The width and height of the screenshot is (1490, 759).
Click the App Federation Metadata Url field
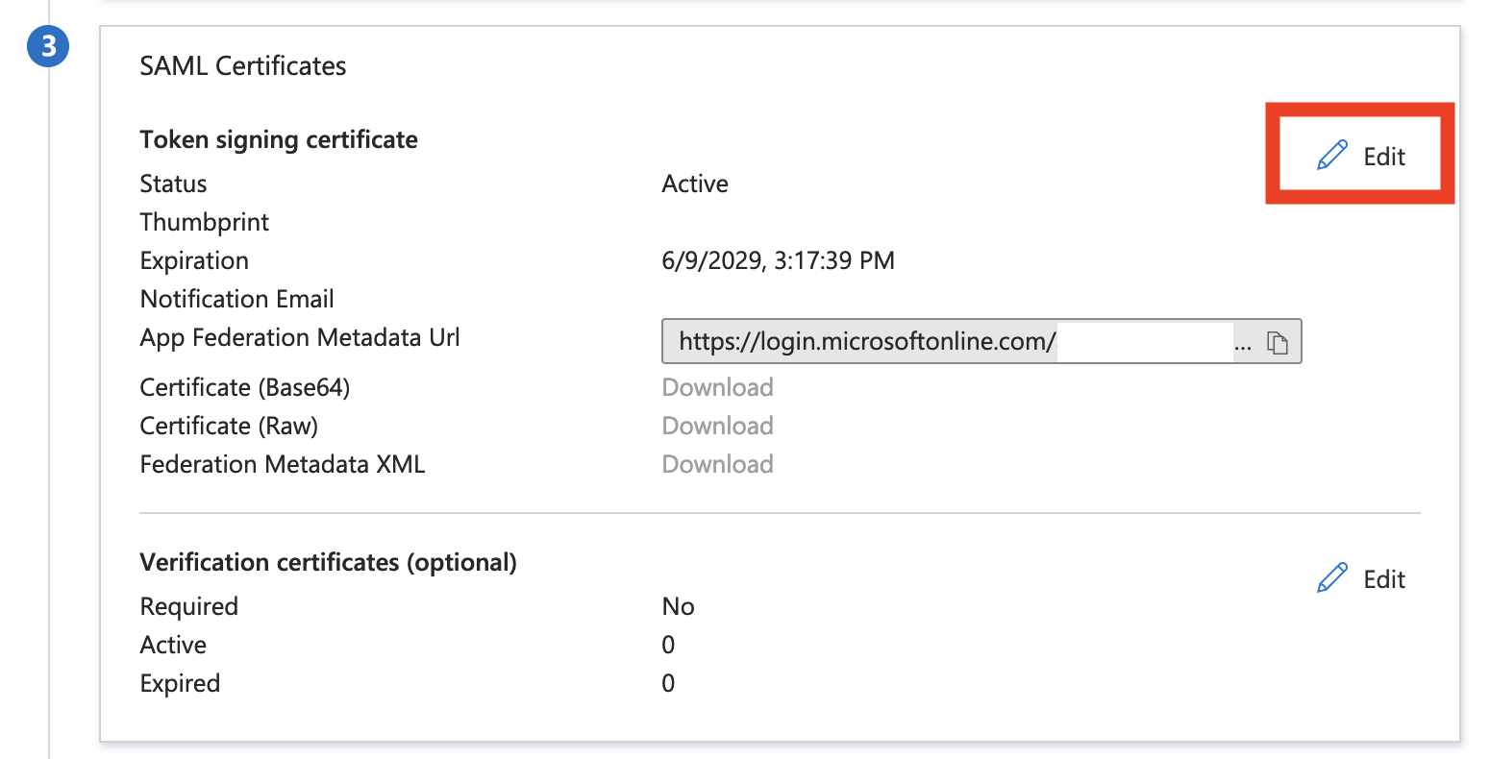click(981, 341)
